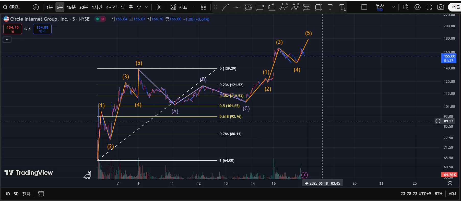Select the Elliott correction wave A-C tool
The image size is (461, 201).
[x=295, y=7]
